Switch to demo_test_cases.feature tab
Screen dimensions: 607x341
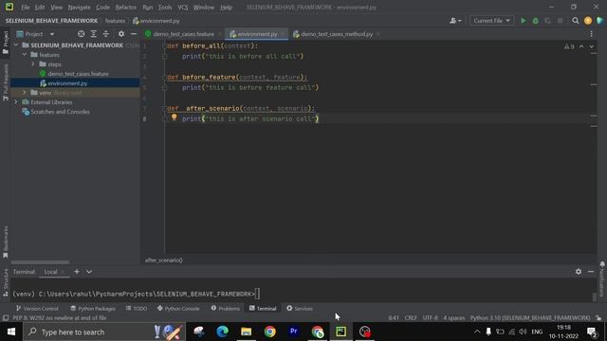183,34
